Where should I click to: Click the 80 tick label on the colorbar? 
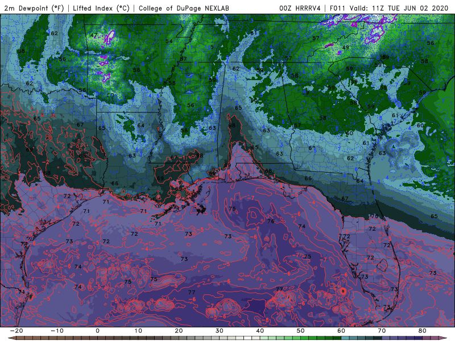(x=423, y=331)
